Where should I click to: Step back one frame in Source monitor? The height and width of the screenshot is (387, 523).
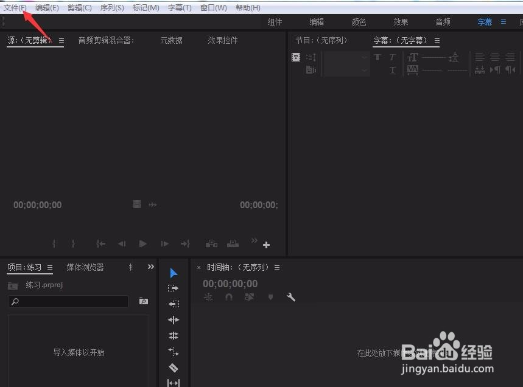tap(122, 244)
